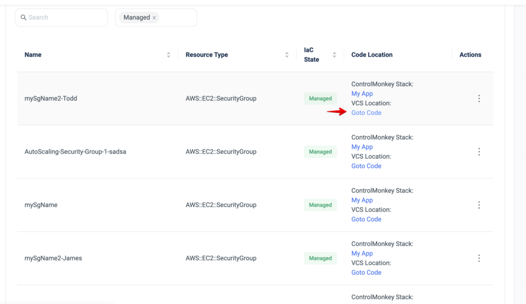The height and width of the screenshot is (304, 526).
Task: Open the three-dot menu for mySgName row
Action: (479, 205)
